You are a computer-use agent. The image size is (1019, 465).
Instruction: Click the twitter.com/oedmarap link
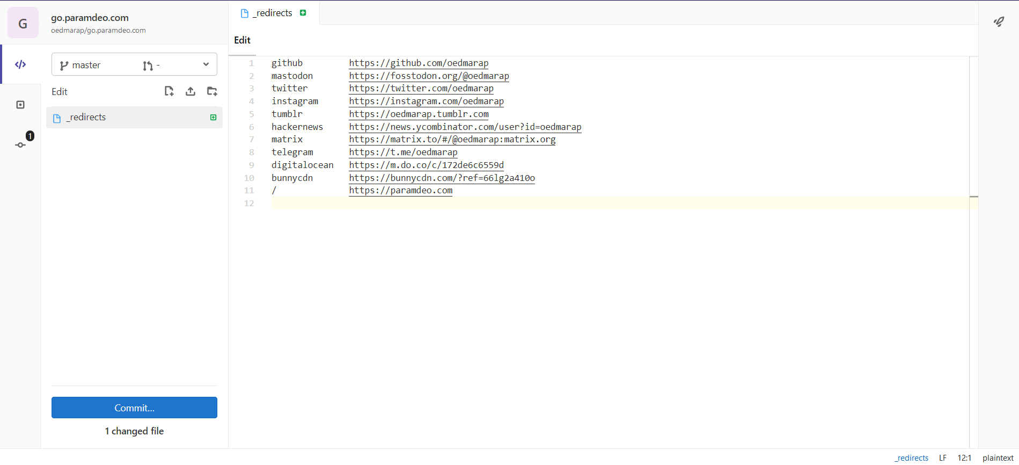point(421,89)
